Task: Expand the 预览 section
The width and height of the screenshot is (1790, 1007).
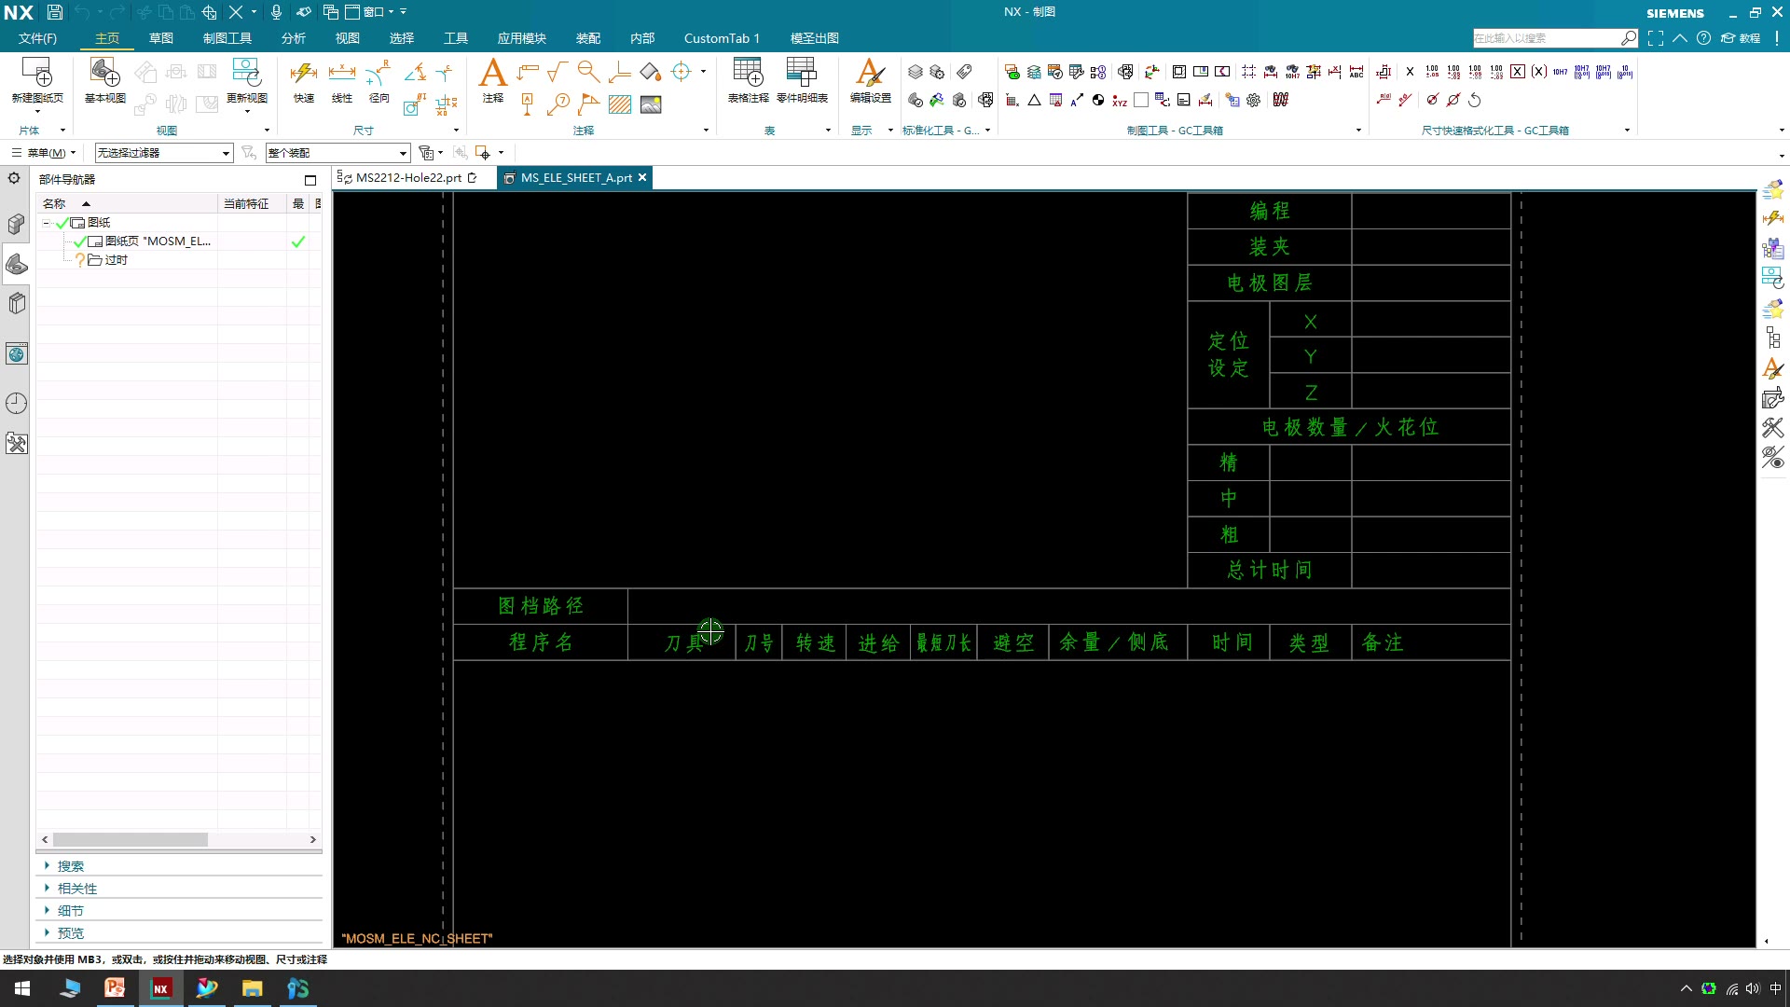Action: [x=47, y=932]
